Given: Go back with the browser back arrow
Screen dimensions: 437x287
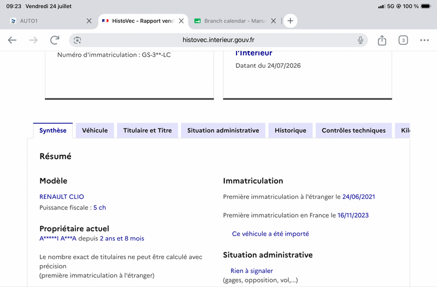Looking at the screenshot, I should [12, 40].
